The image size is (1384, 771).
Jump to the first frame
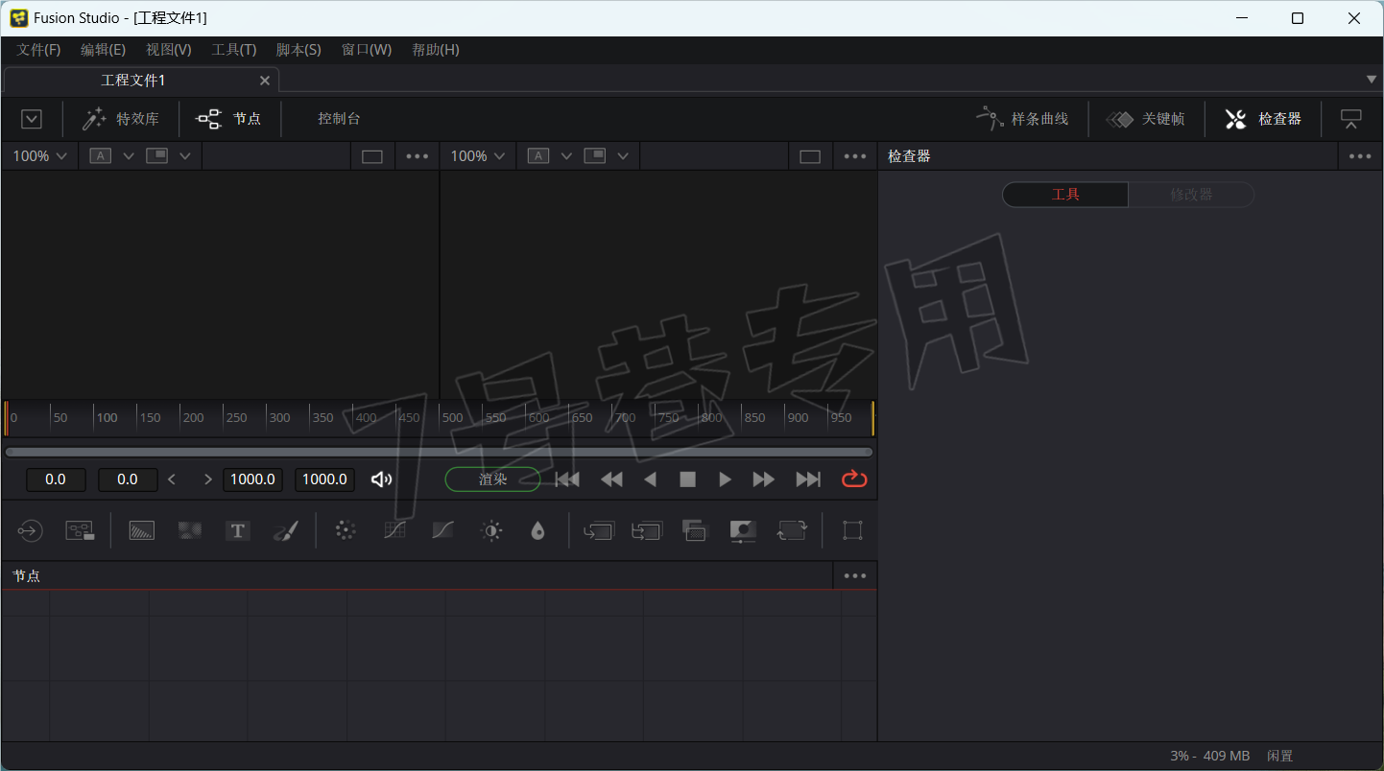pos(567,479)
